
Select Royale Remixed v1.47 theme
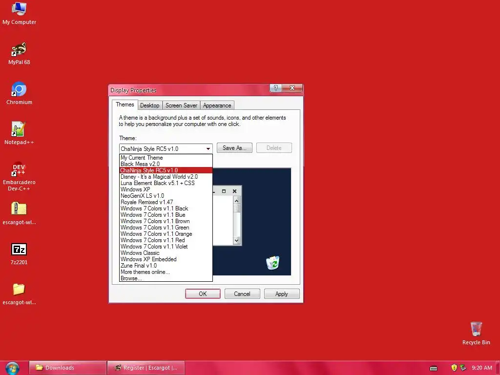[166, 202]
